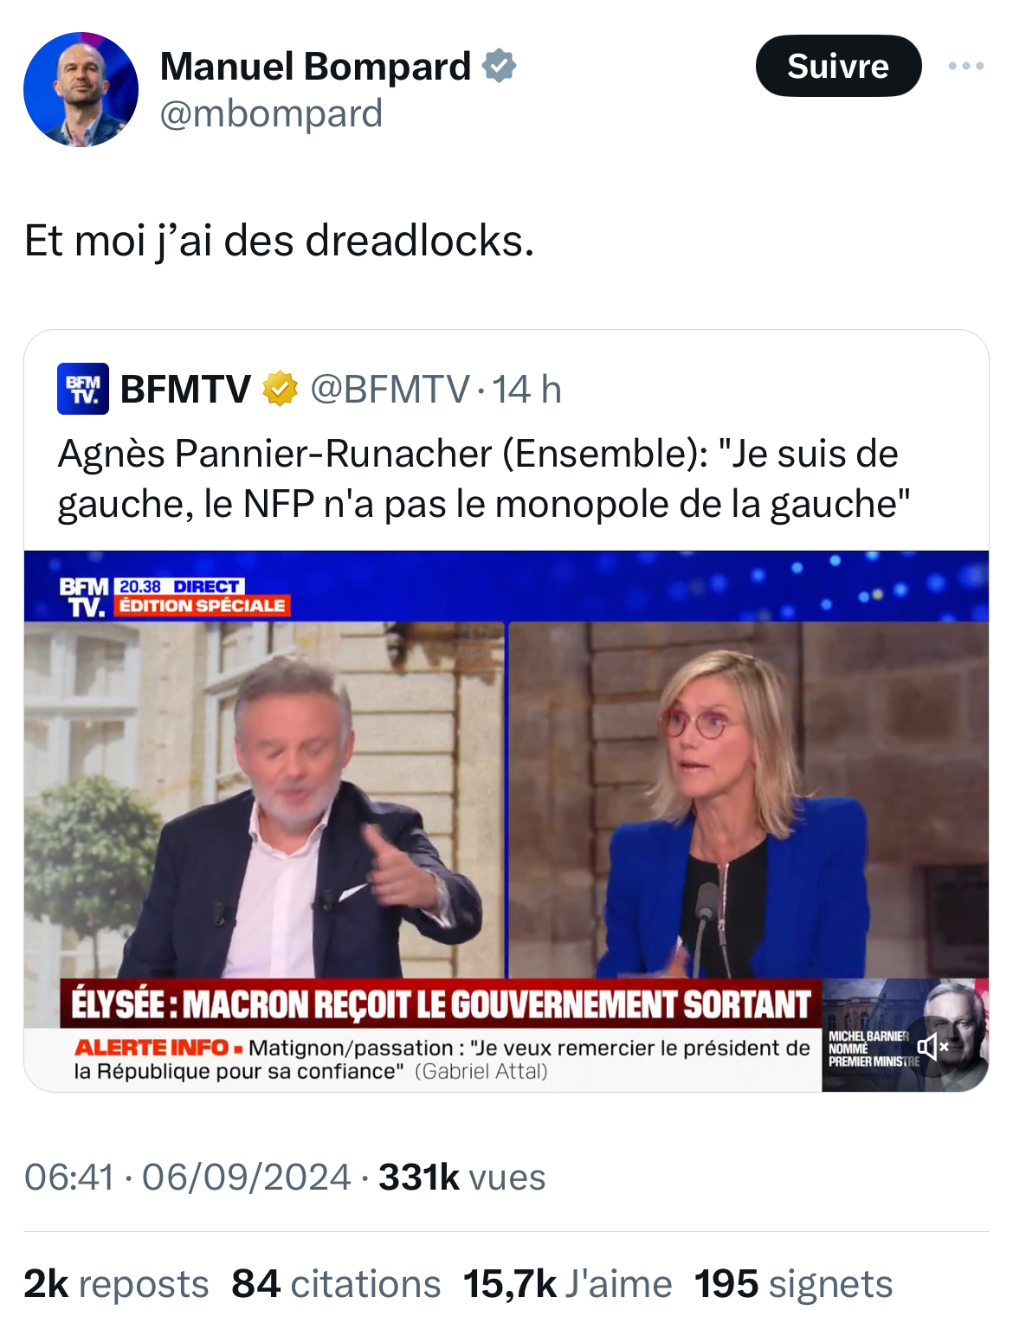Open the quoted tweet's 14 h timestamp
This screenshot has width=1013, height=1323.
point(526,389)
